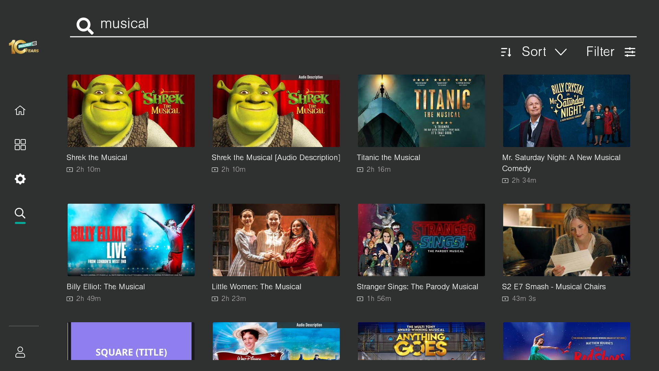The height and width of the screenshot is (371, 659).
Task: Go to the Home screen
Action: [20, 110]
